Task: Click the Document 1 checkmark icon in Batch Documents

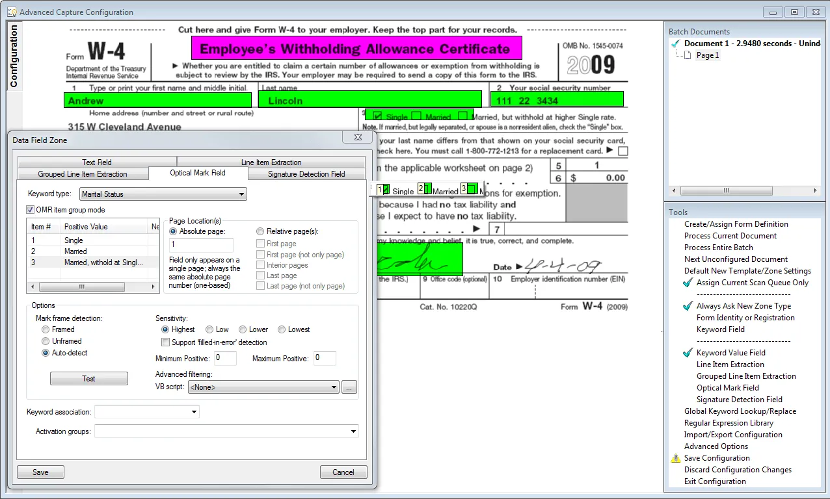Action: tap(676, 44)
